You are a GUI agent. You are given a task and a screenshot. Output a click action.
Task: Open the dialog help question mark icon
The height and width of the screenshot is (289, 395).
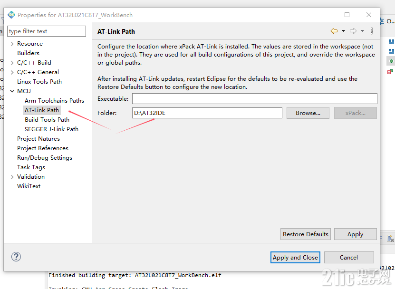16,257
